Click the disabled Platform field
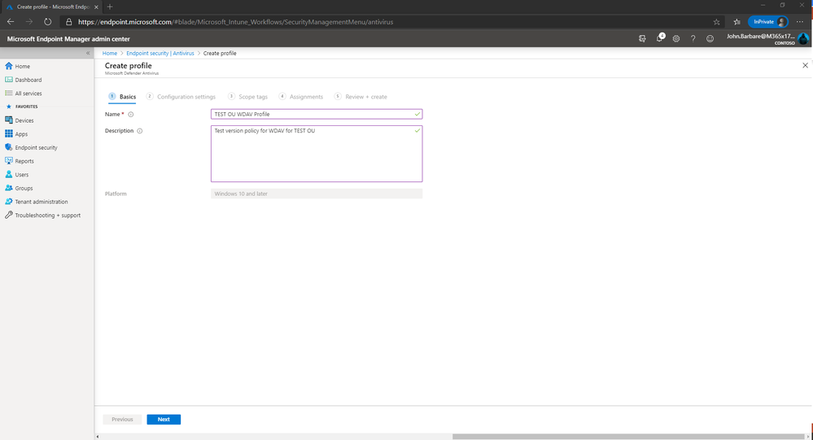Viewport: 813px width, 440px height. pyautogui.click(x=317, y=194)
